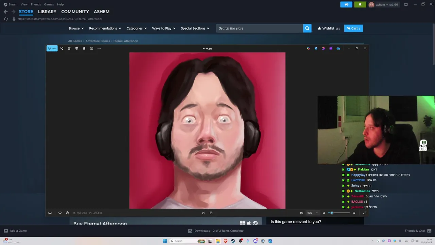The height and width of the screenshot is (245, 435).
Task: Enter fullscreen in Photos viewer
Action: [365, 213]
